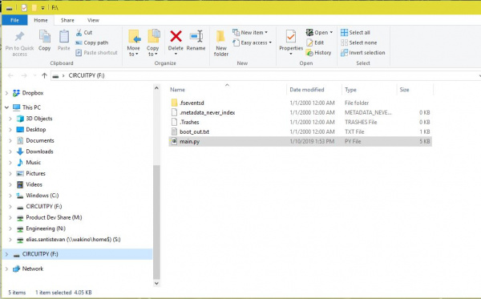
Task: Sort by Size column header
Action: (414, 90)
